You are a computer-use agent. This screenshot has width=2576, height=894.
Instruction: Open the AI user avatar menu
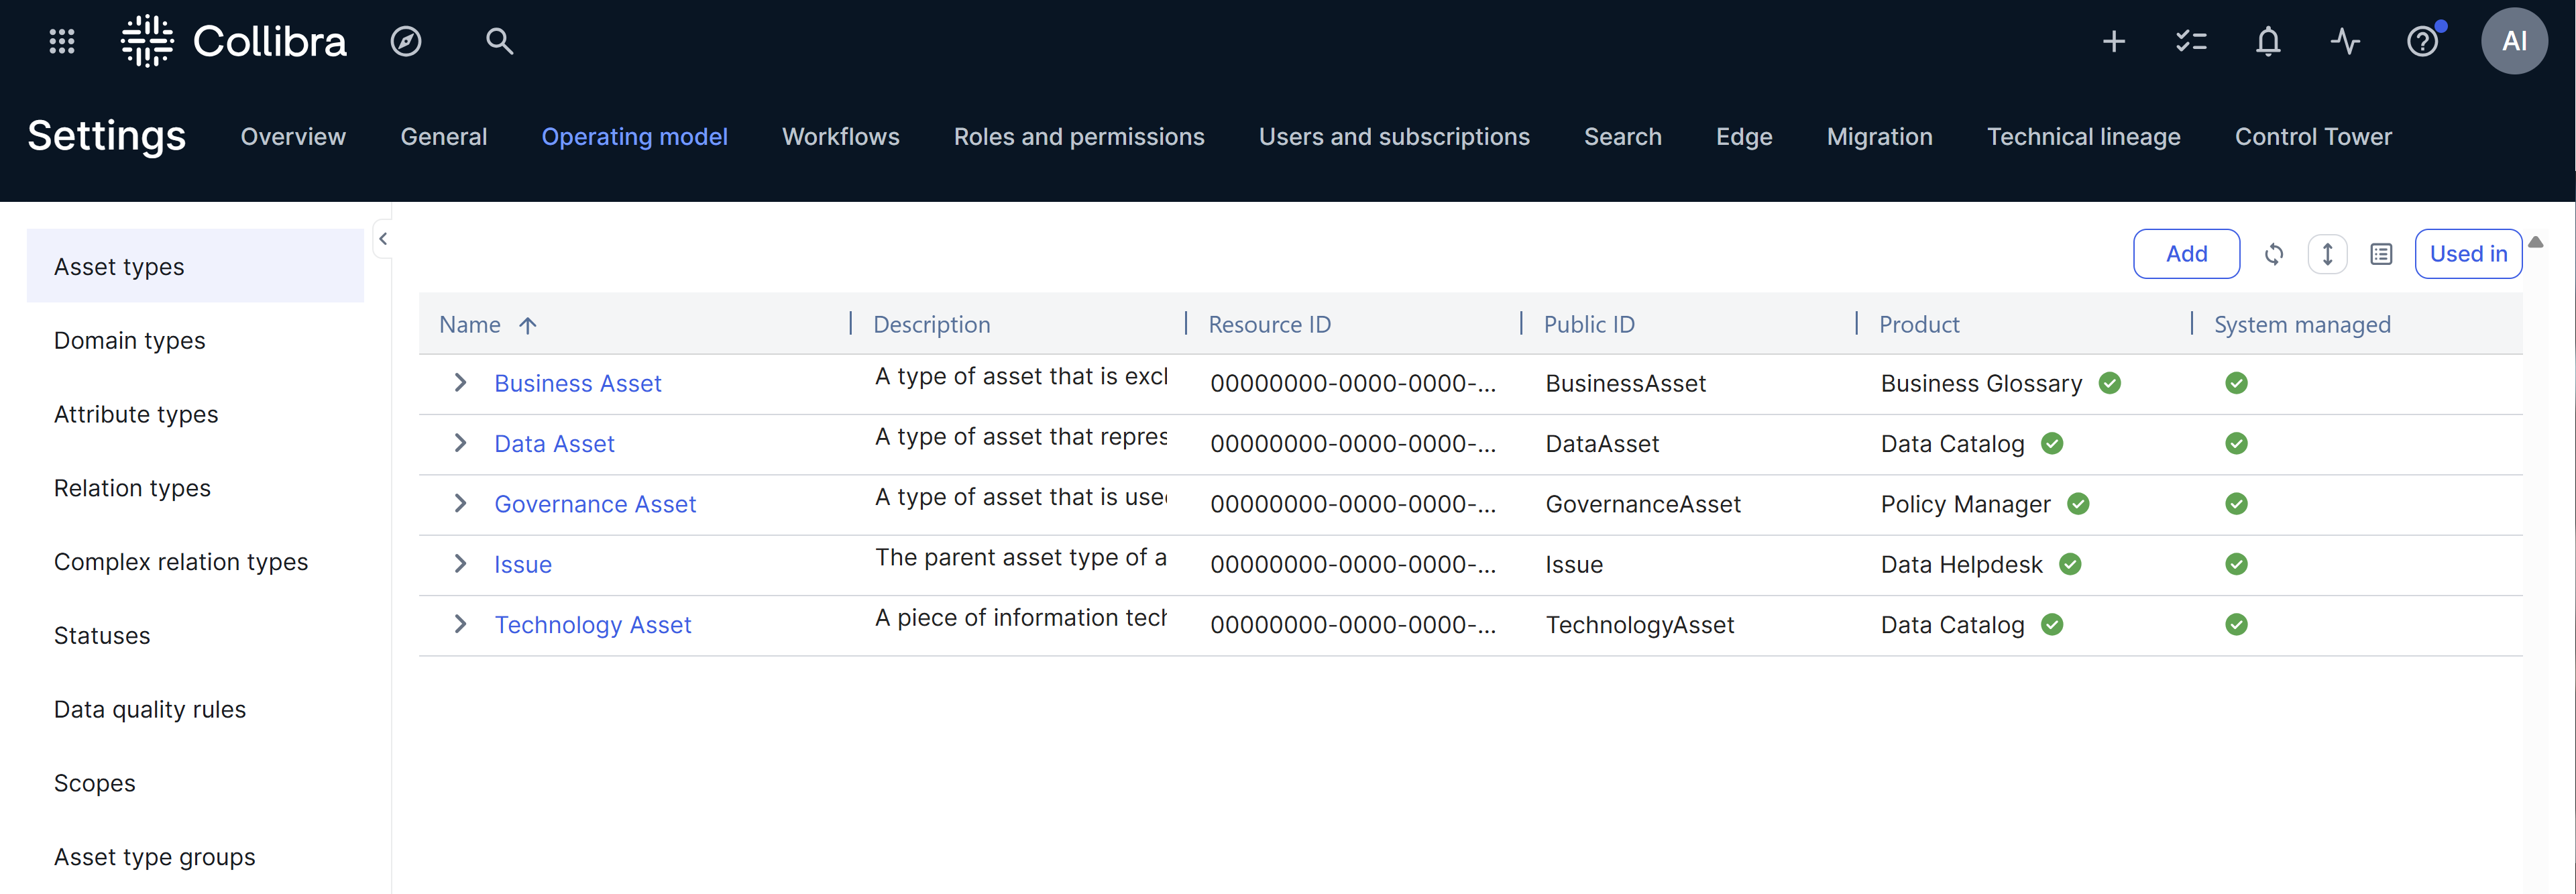(x=2514, y=41)
